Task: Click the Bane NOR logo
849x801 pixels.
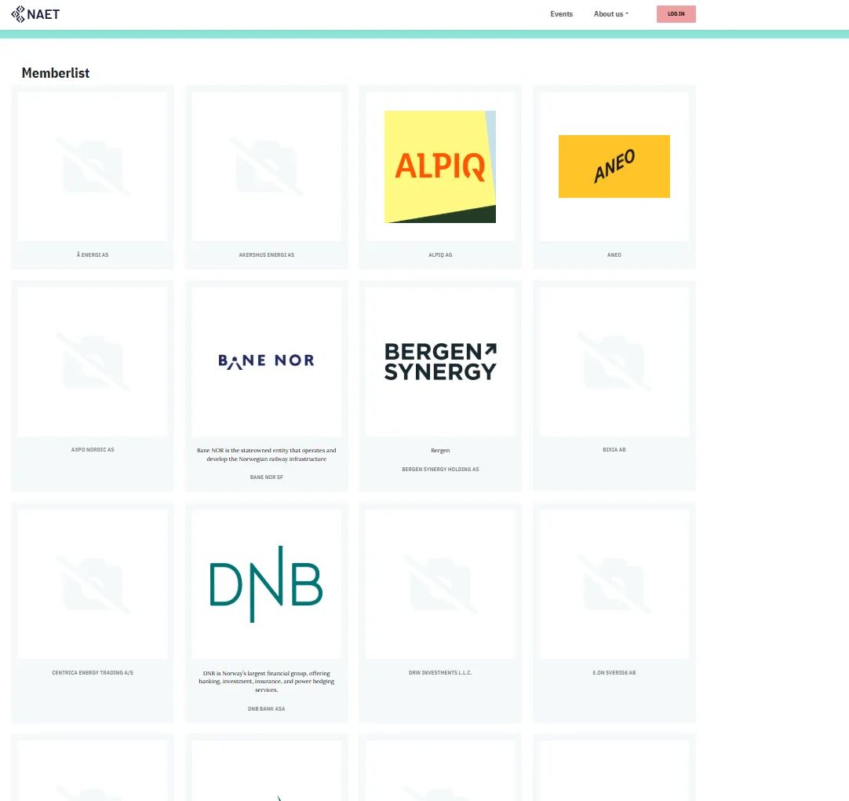Action: pos(266,361)
